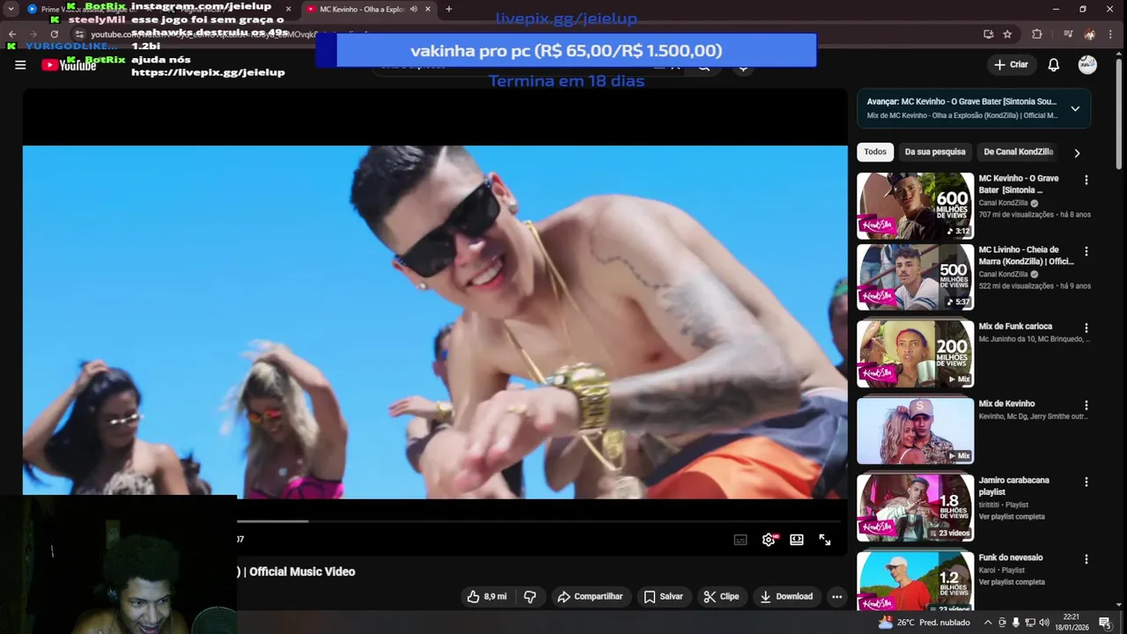Screen dimensions: 1127x634
Task: Expand the Avançar mix playlist panel
Action: click(1075, 108)
